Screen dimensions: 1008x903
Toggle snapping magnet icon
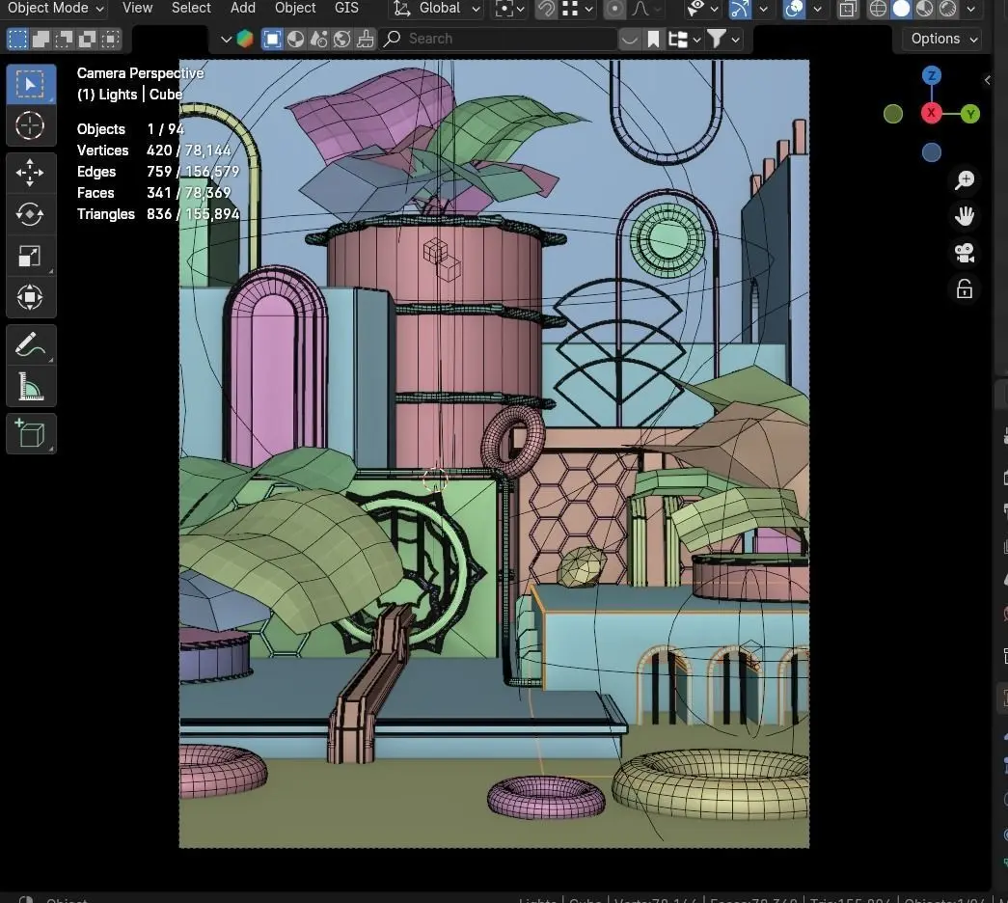tap(546, 9)
